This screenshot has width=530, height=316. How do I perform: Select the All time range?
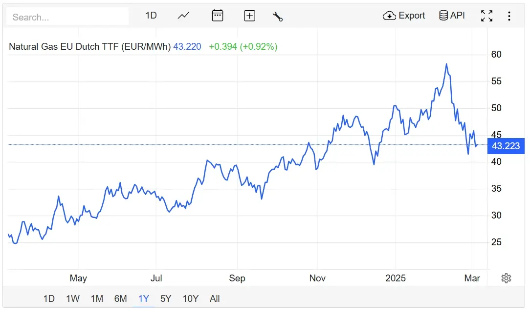[215, 299]
